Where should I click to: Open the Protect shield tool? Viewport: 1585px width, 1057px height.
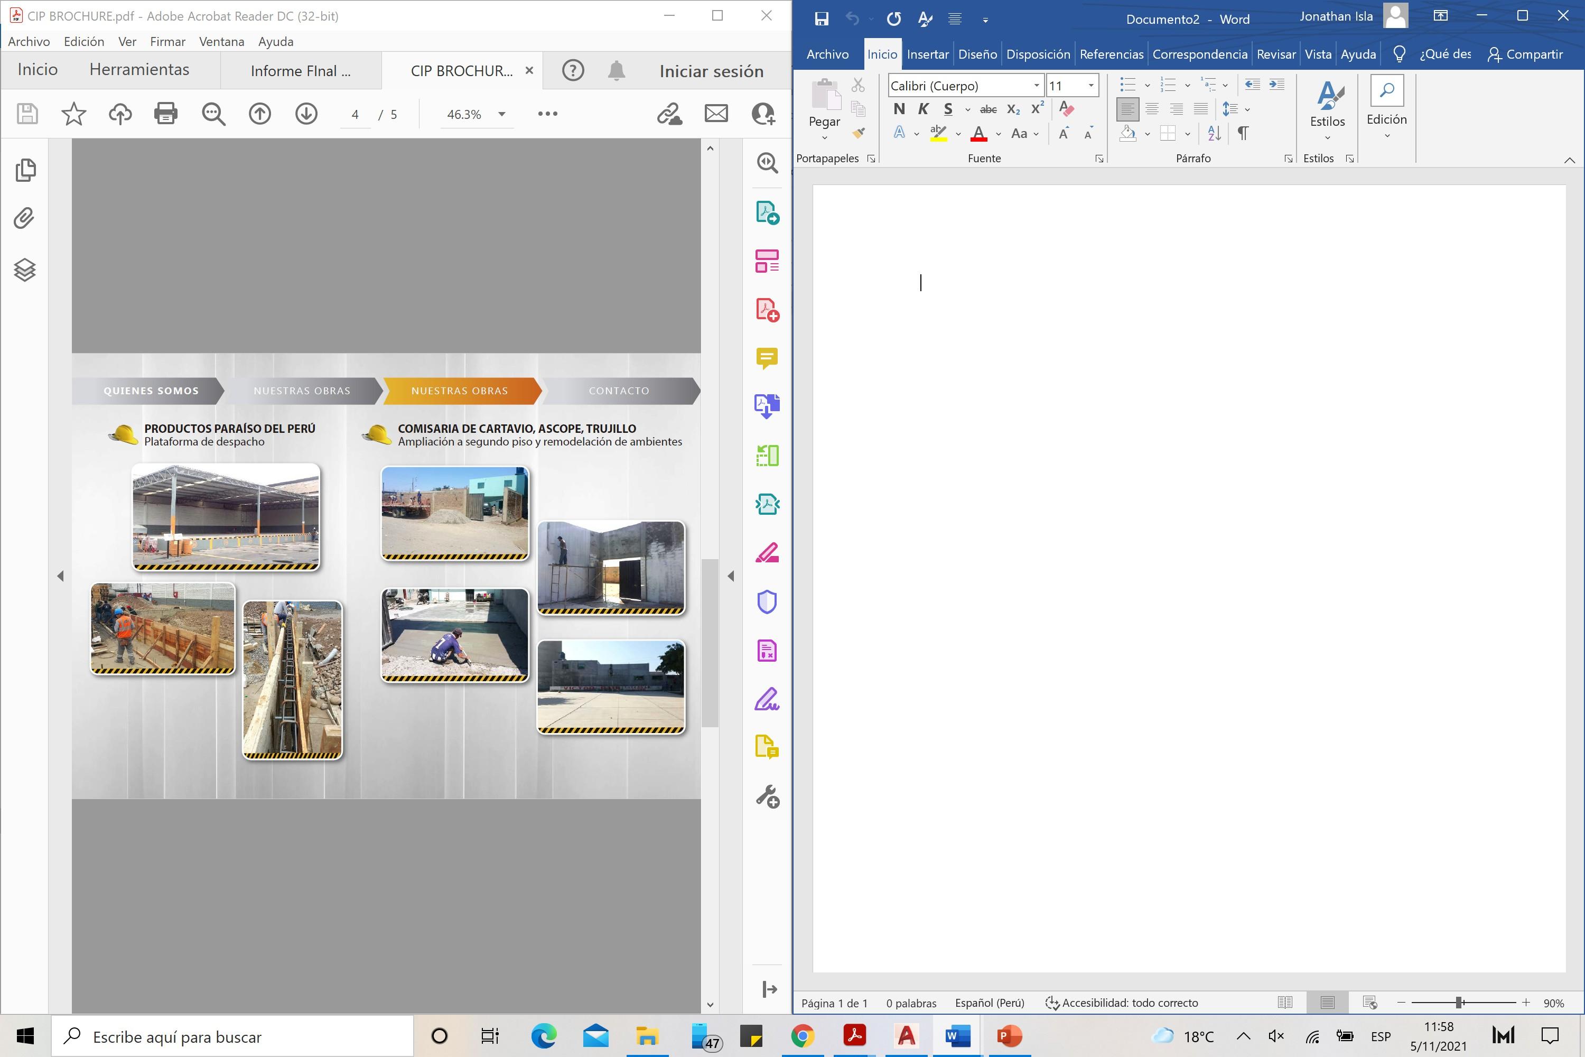767,602
